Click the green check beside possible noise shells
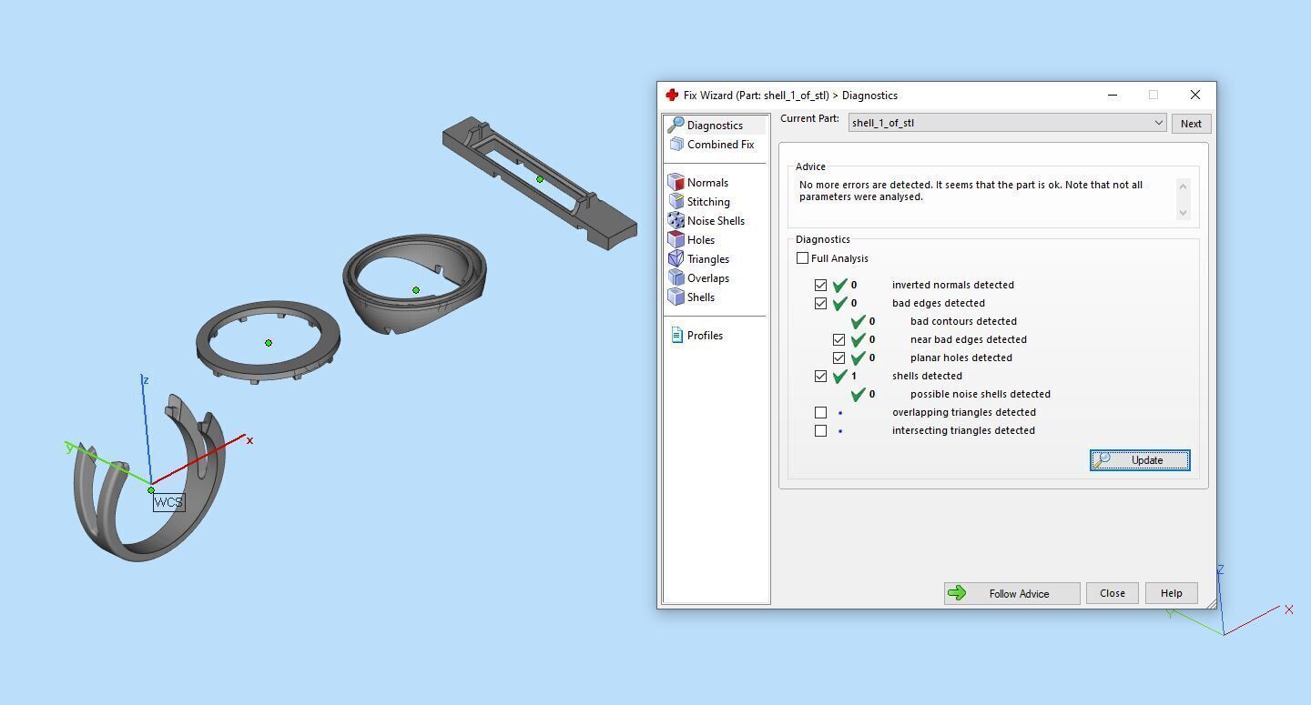This screenshot has height=705, width=1311. pyautogui.click(x=859, y=394)
